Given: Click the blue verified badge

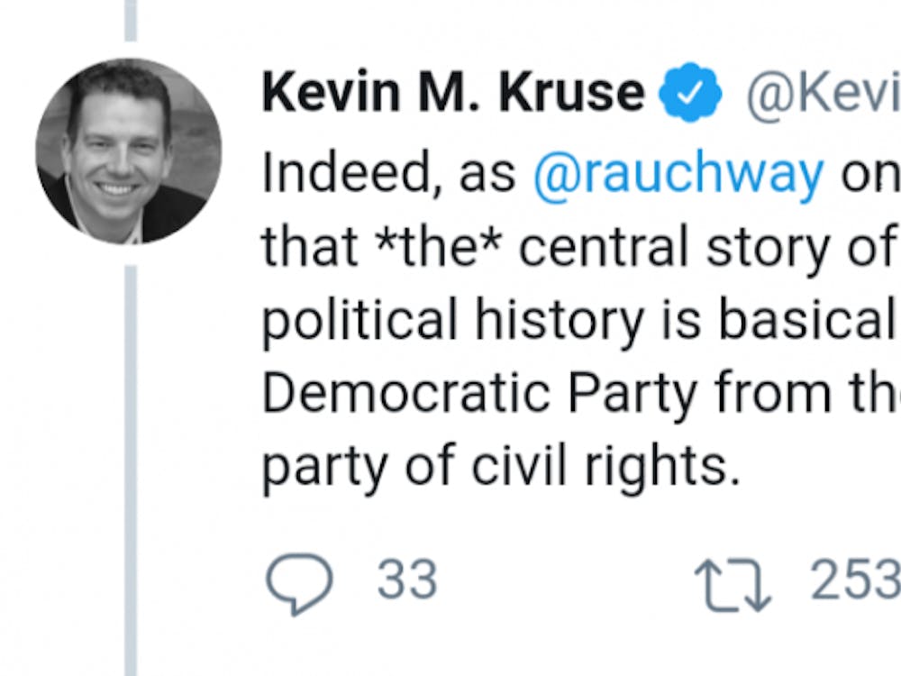Looking at the screenshot, I should (x=691, y=92).
